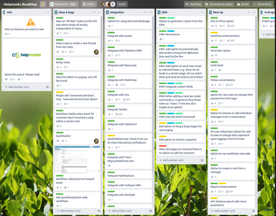Viewport: 276px width, 216px height.
Task: Open the Ideas & Bugs list actions menu
Action: pos(99,12)
